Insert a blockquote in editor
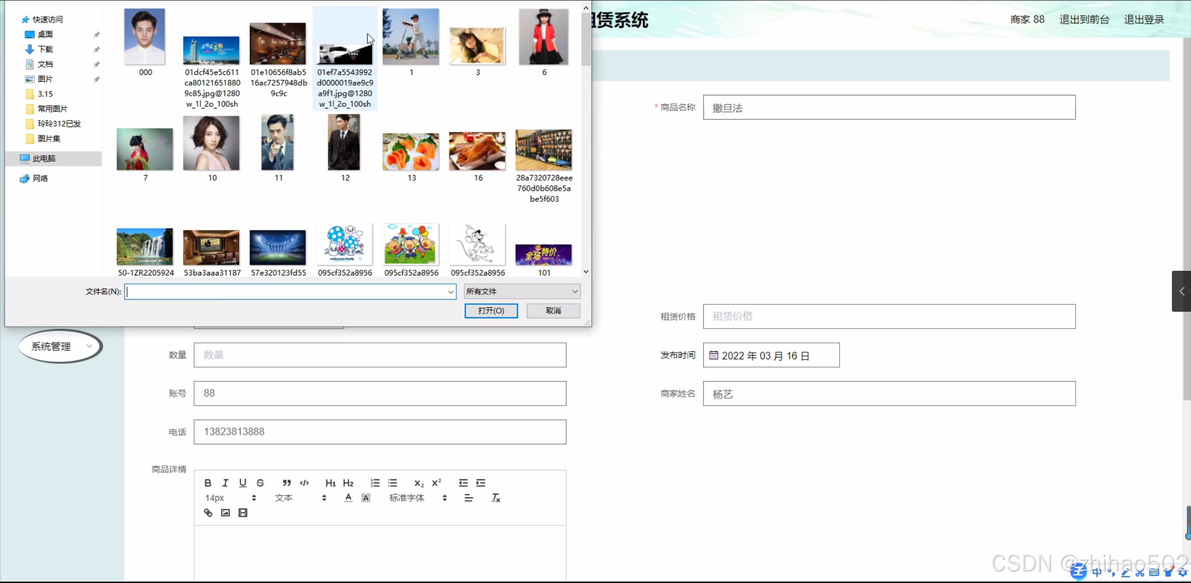Screen dimensions: 1191x583 (x=287, y=483)
